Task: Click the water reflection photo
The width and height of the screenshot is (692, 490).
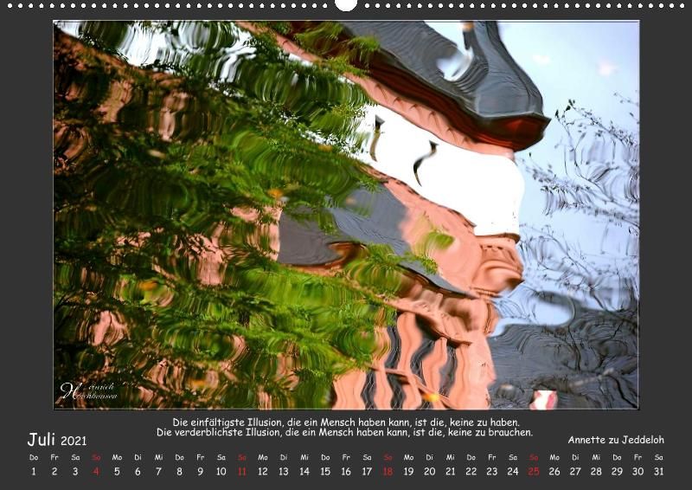Action: pyautogui.click(x=346, y=216)
